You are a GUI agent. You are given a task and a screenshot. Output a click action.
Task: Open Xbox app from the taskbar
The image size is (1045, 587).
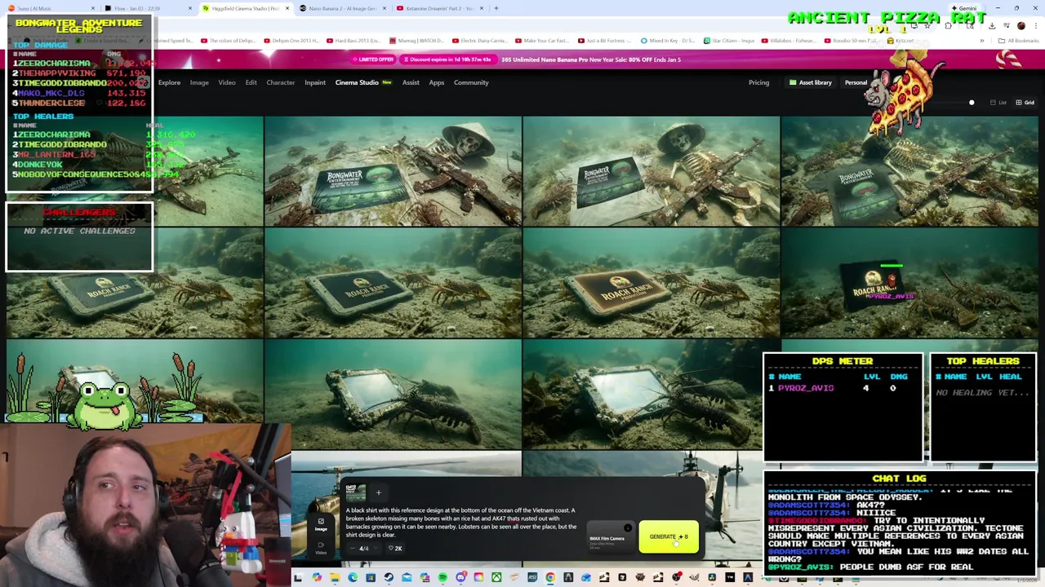(x=496, y=578)
